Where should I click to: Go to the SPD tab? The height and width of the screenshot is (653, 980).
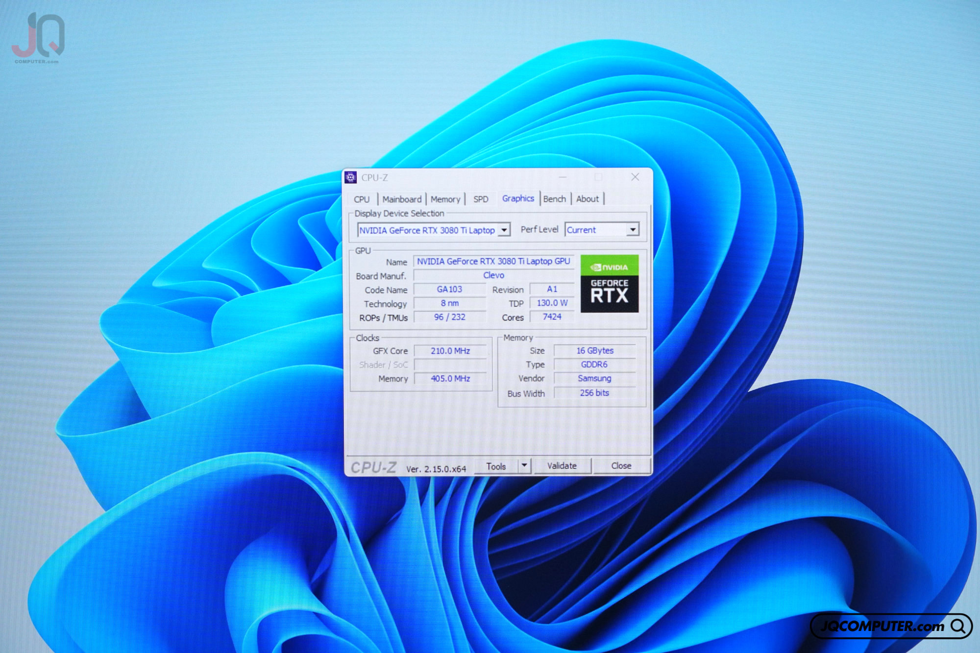click(x=481, y=199)
